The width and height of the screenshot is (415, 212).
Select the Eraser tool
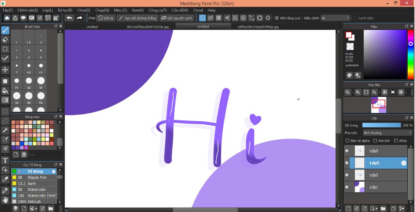[x=5, y=40]
